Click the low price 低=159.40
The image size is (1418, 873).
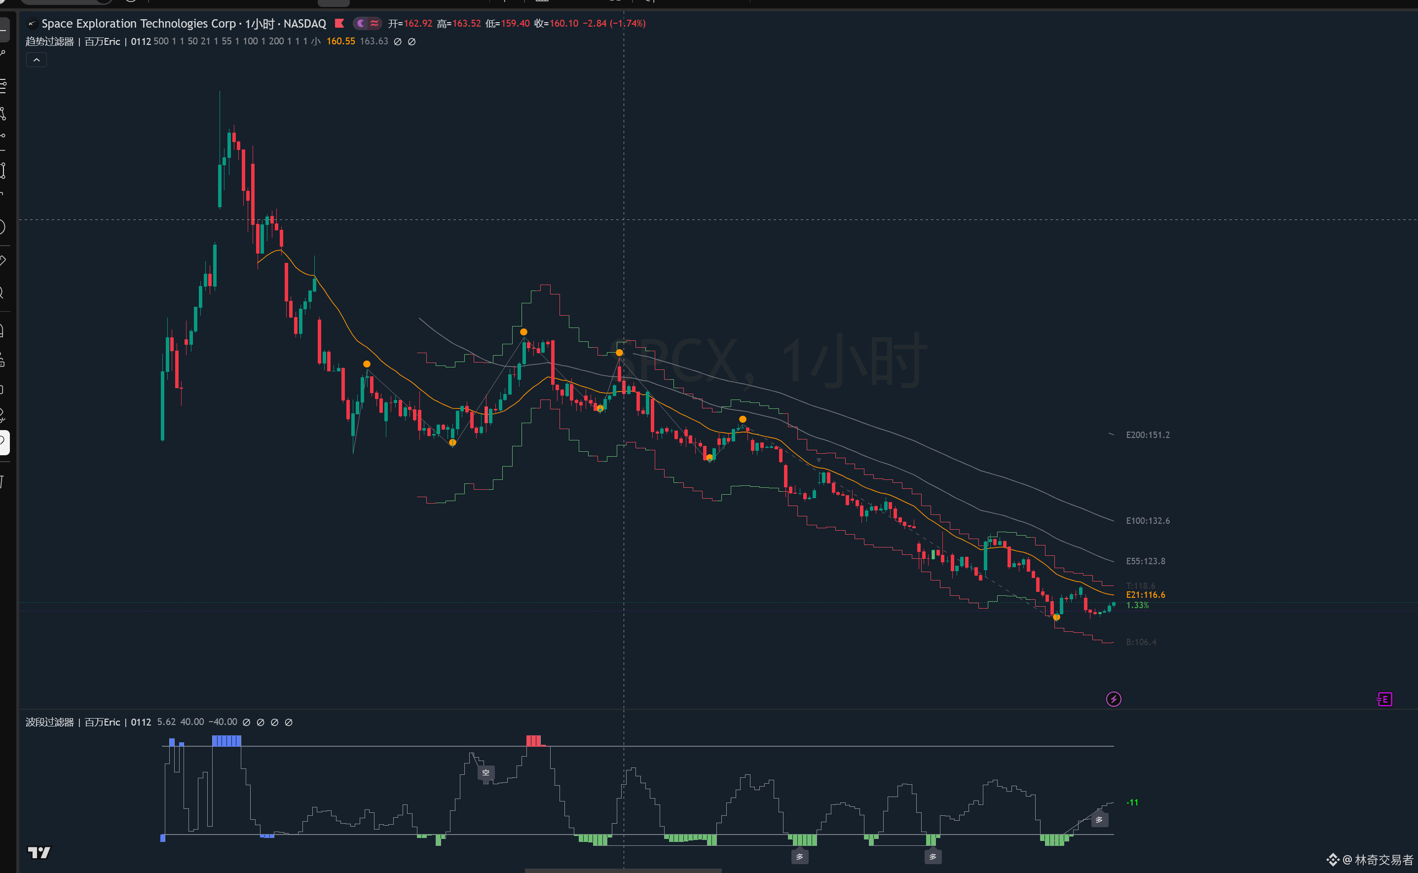pyautogui.click(x=508, y=24)
